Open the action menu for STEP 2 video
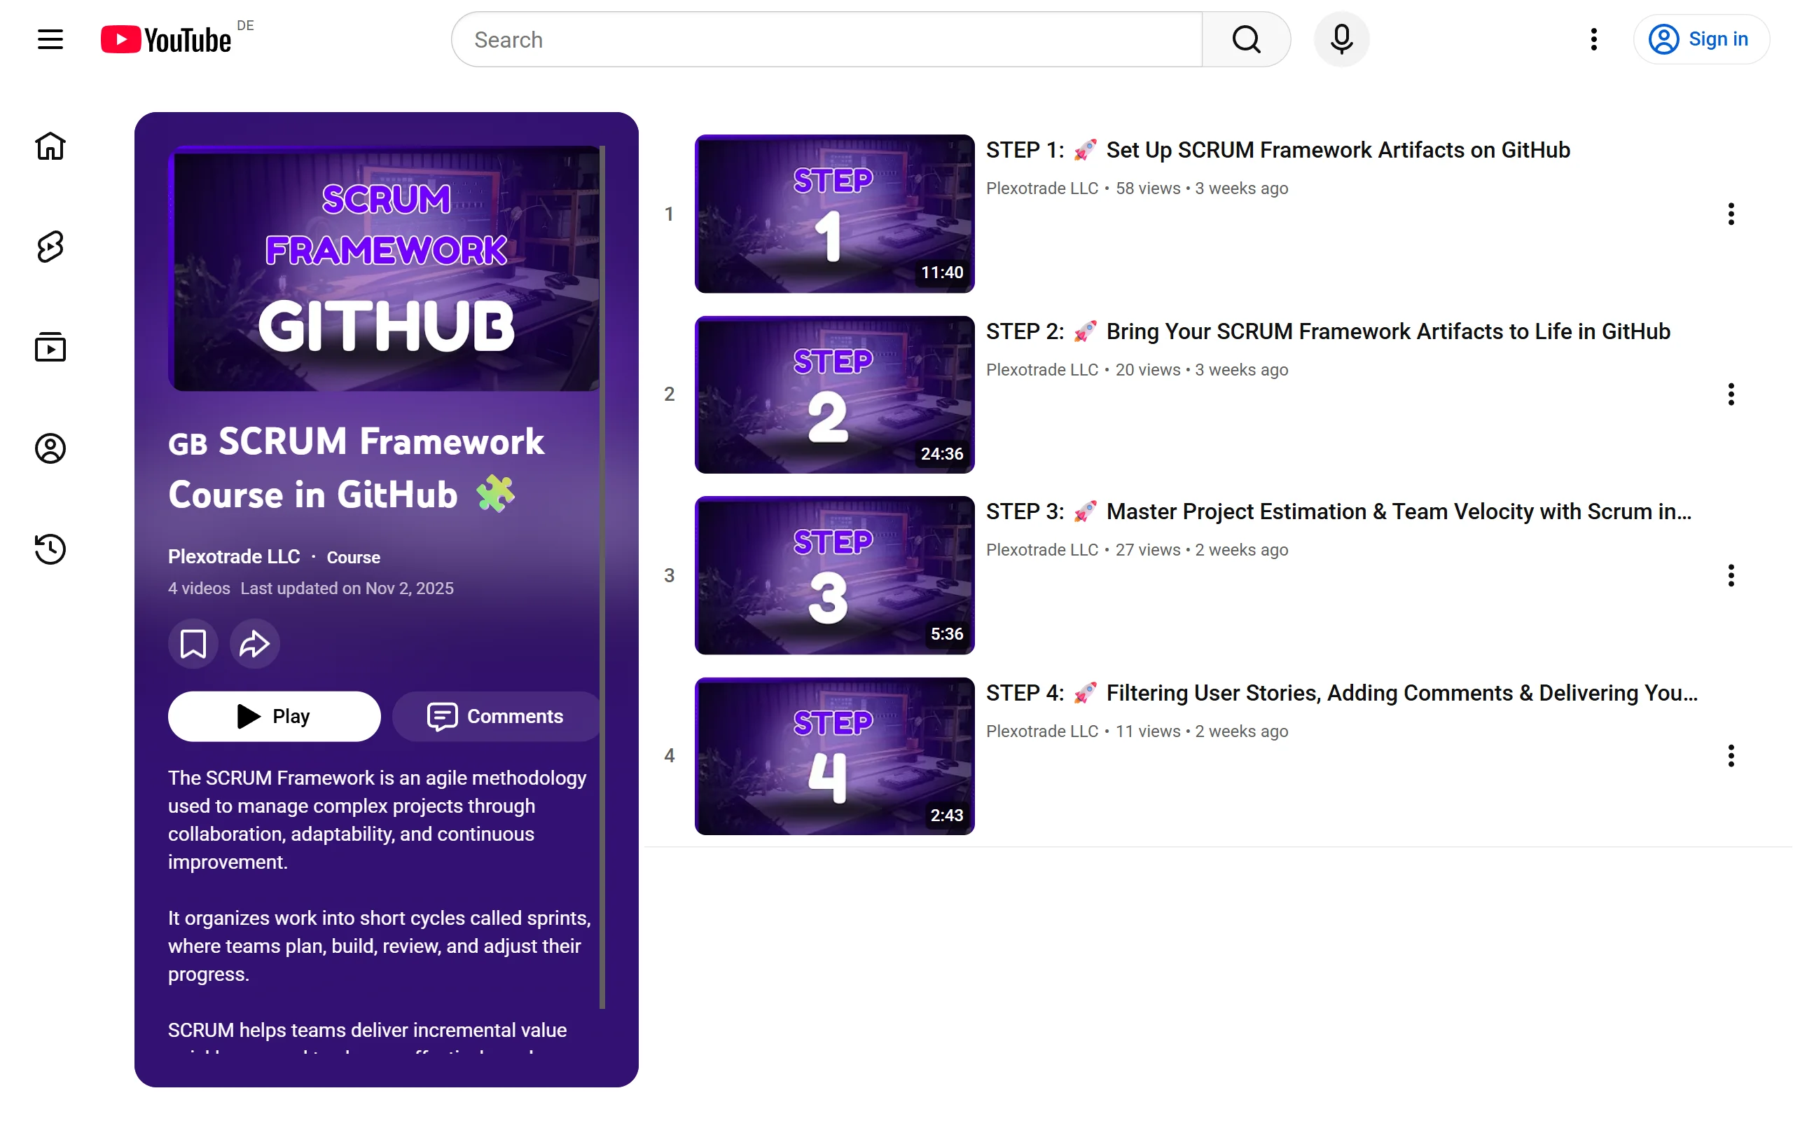Screen dimensions: 1793x1121 [1731, 394]
